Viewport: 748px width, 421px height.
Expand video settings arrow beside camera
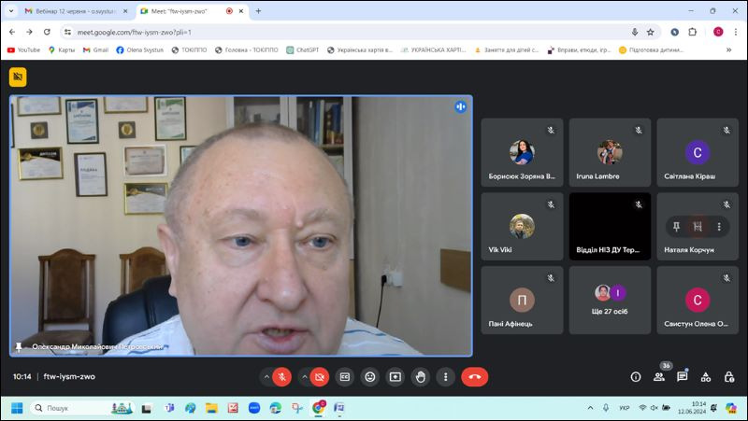click(304, 377)
